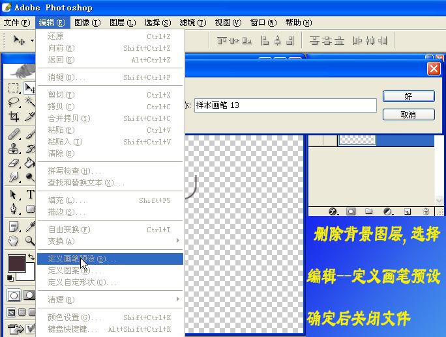
Task: Swap foreground and background colors
Action: coord(31,257)
